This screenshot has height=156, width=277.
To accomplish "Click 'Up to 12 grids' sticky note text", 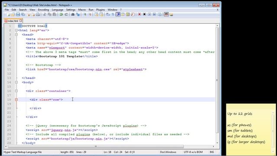I will 240,114.
